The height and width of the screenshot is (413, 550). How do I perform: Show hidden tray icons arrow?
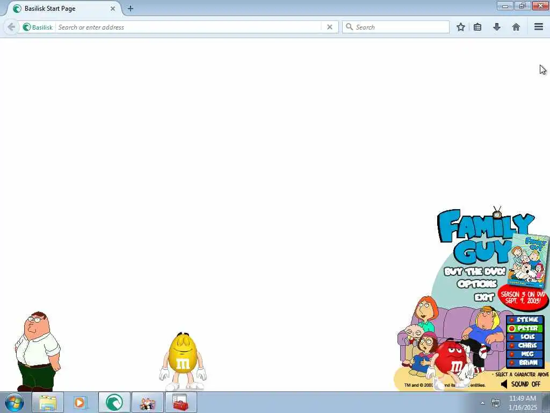tap(483, 403)
